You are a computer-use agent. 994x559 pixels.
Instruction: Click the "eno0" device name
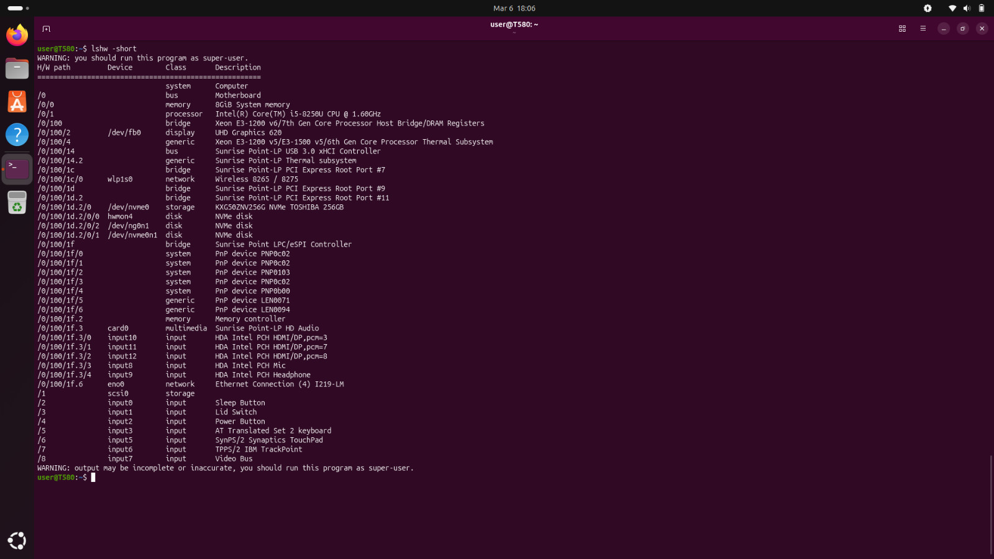[x=116, y=384]
